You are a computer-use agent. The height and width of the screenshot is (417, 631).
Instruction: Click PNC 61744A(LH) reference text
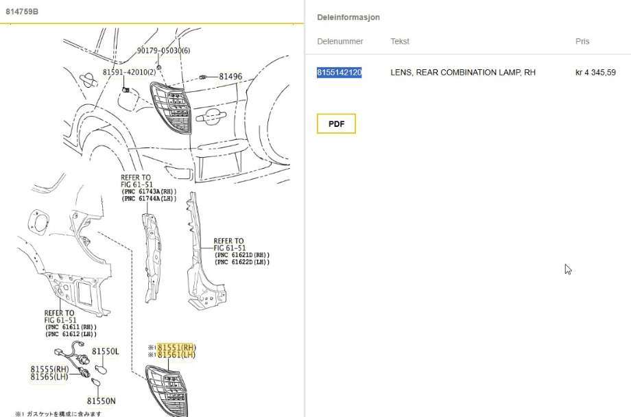coord(149,199)
